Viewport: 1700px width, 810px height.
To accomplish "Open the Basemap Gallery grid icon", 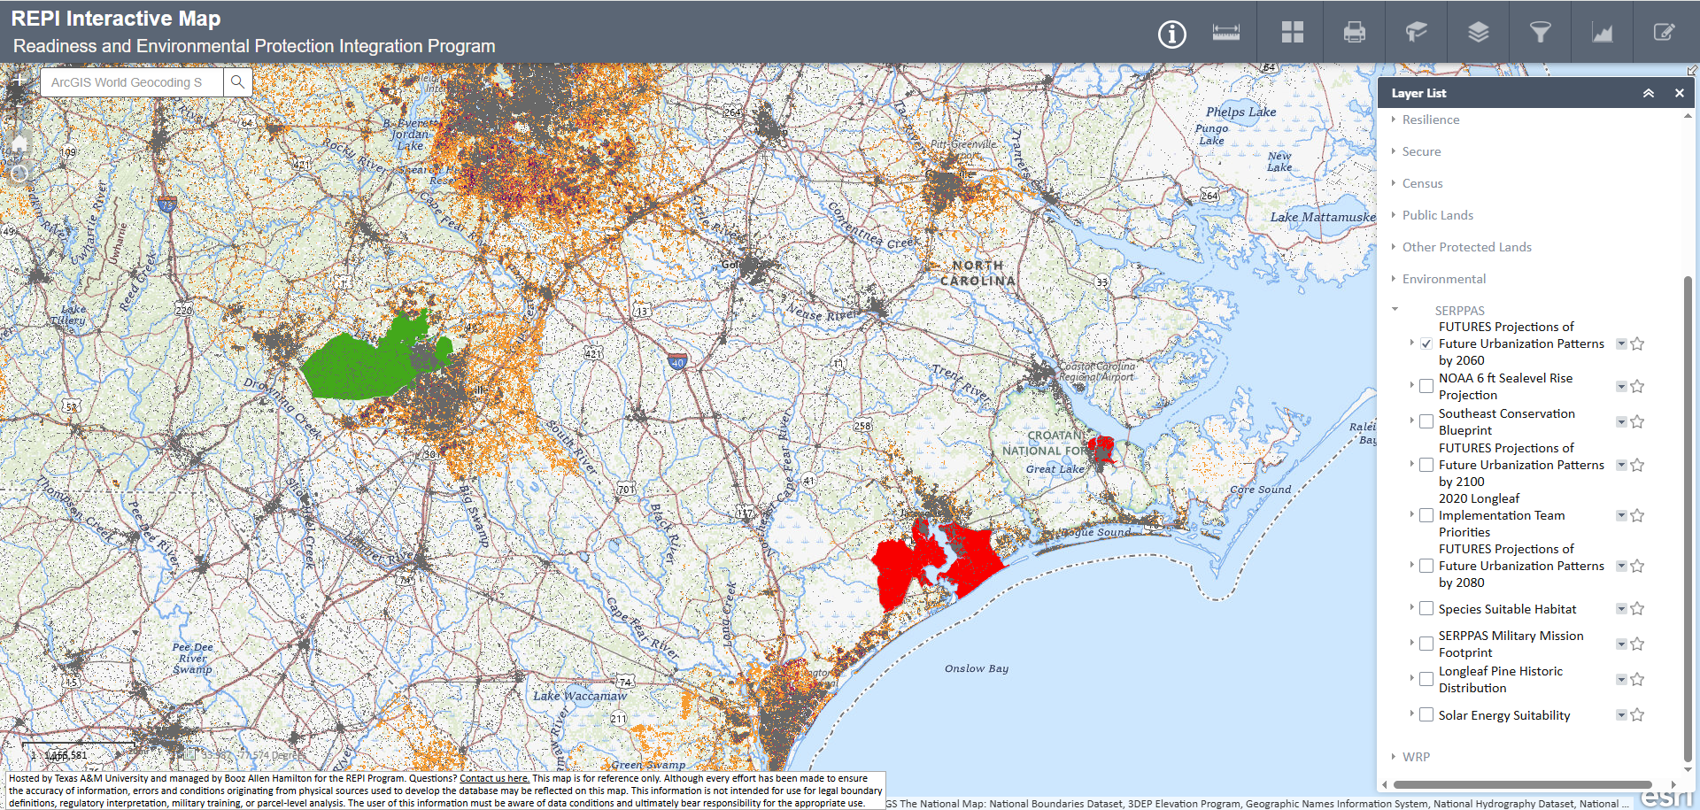I will pyautogui.click(x=1292, y=33).
